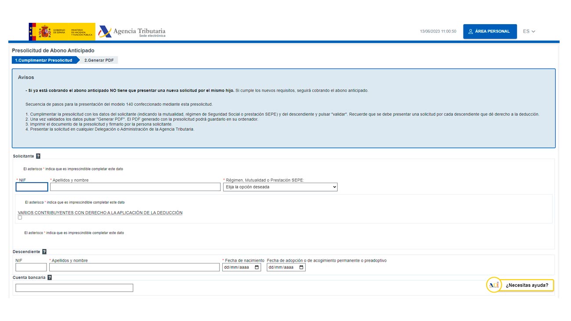Open the Área Personal button
The height and width of the screenshot is (321, 571).
(490, 32)
